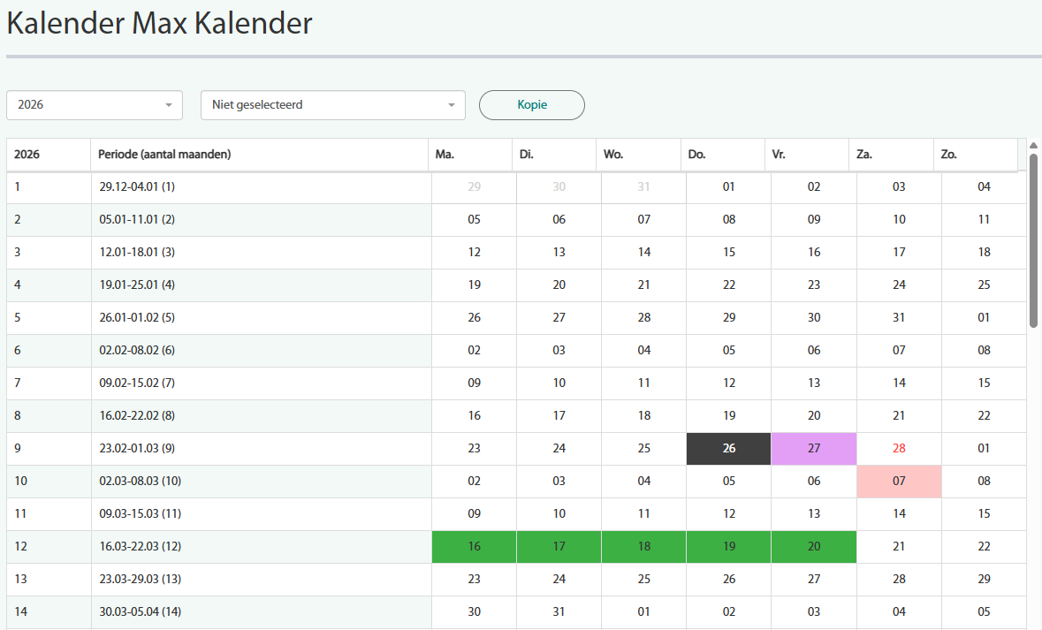Click the 'Zo.' column header
The width and height of the screenshot is (1042, 630).
(976, 155)
